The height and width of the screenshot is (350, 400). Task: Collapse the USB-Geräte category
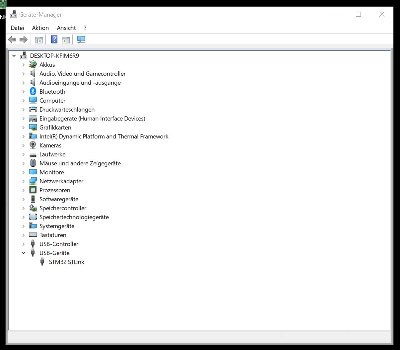23,253
